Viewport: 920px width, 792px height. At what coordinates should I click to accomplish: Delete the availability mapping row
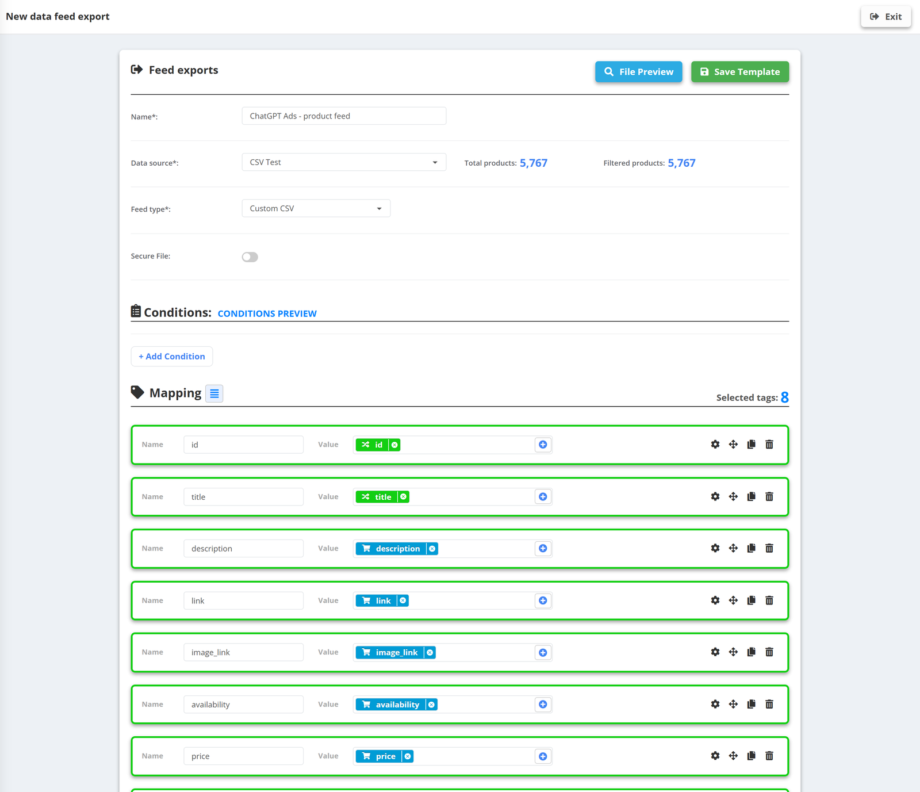tap(769, 704)
